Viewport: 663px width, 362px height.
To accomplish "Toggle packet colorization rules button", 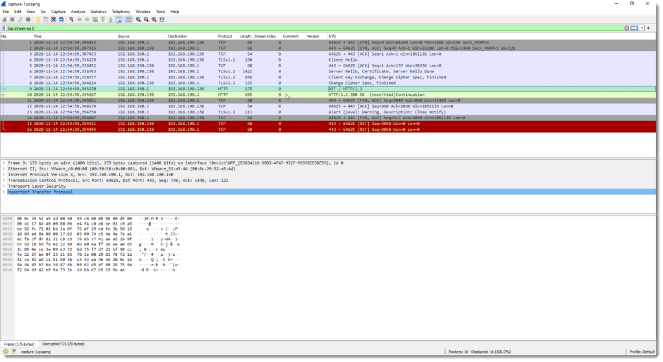I will tap(128, 19).
